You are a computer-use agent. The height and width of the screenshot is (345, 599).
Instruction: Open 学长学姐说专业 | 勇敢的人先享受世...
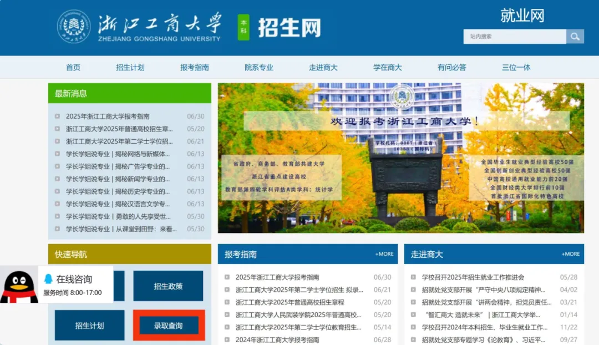[x=118, y=217]
